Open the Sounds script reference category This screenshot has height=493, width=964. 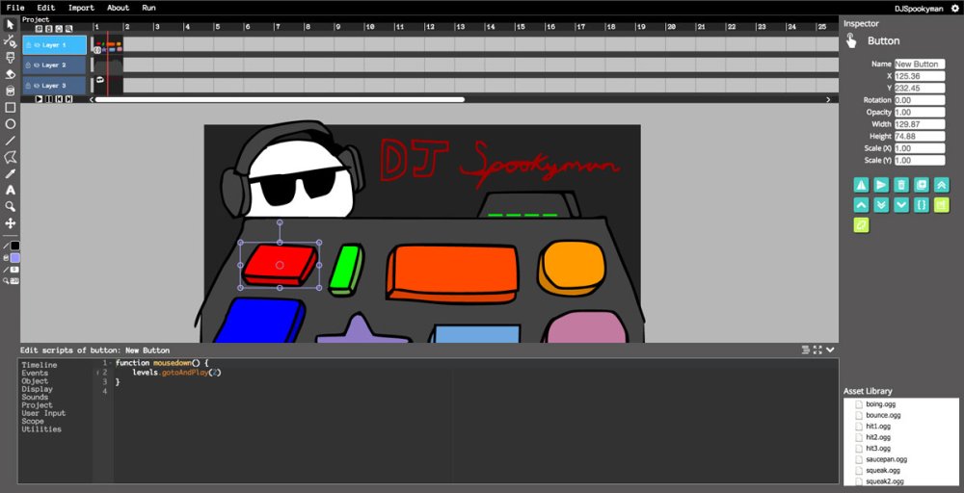(x=35, y=398)
